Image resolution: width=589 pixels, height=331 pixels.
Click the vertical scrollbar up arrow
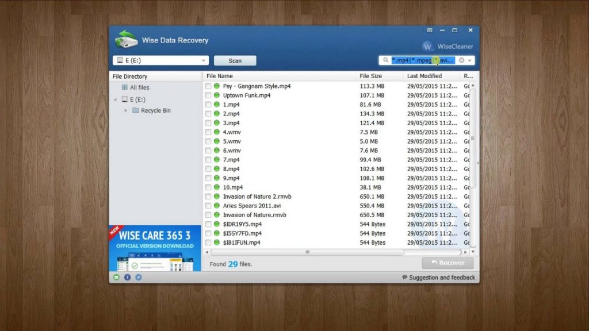pyautogui.click(x=473, y=86)
